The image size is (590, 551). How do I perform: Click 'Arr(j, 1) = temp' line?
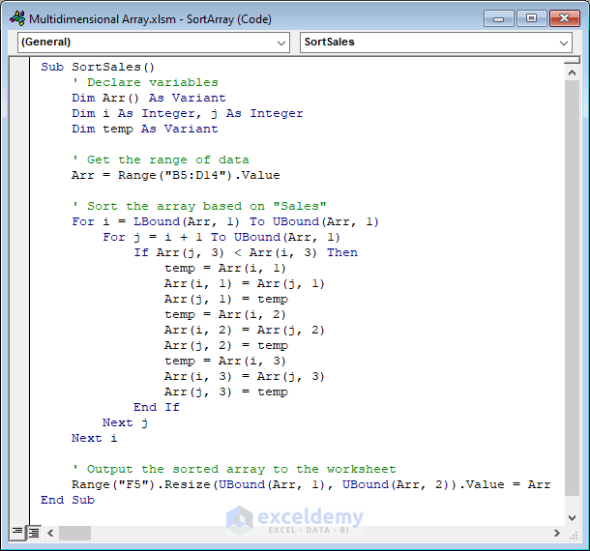[x=226, y=299]
